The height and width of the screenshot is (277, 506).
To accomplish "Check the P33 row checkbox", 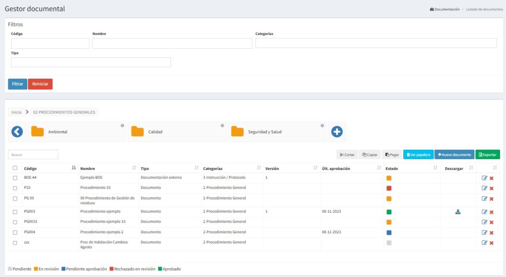I will point(15,188).
